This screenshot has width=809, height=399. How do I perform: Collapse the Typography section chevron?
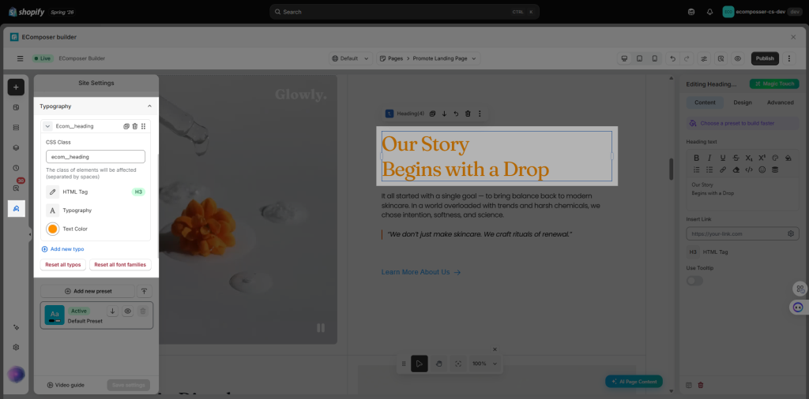click(149, 106)
